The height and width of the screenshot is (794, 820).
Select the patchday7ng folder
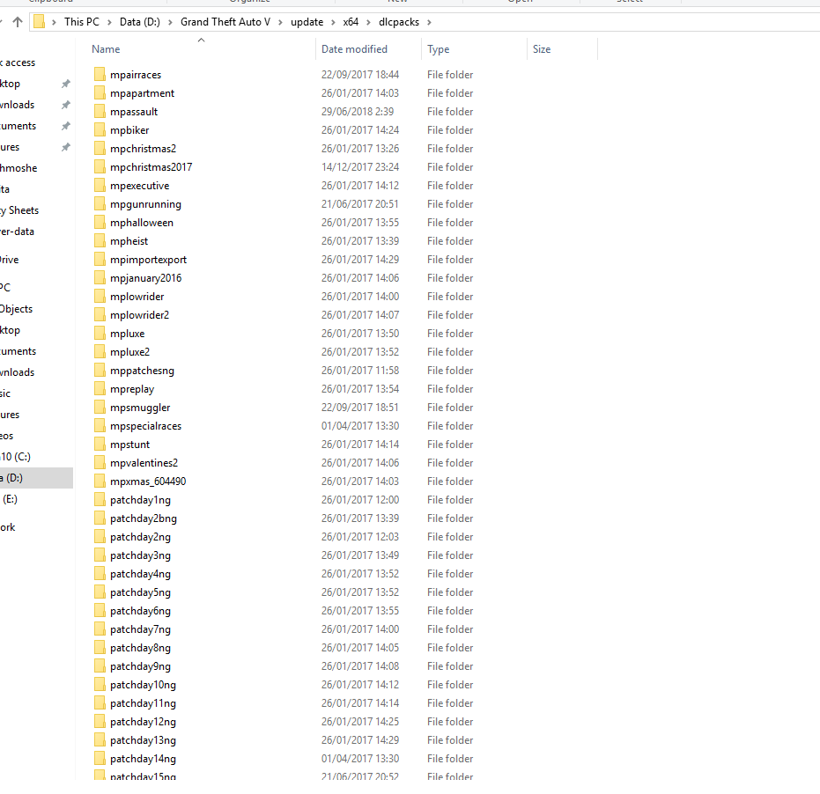(x=140, y=629)
